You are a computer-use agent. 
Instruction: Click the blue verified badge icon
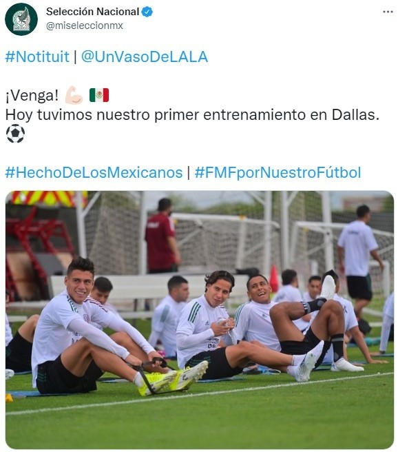pos(148,12)
